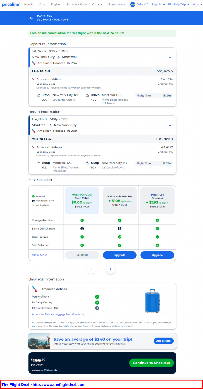Click the landing plane icon at 11:02p

click(x=88, y=95)
